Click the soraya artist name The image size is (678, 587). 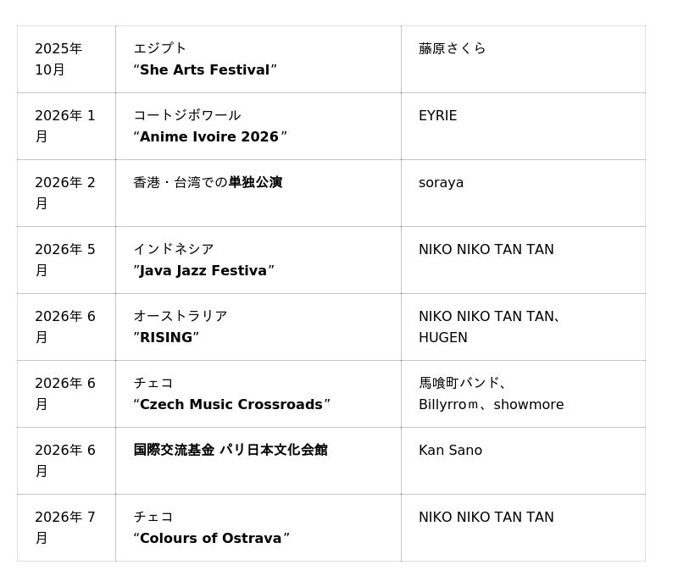441,183
